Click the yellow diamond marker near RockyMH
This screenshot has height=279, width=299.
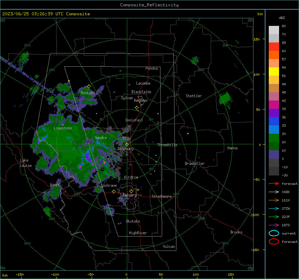click(89, 87)
